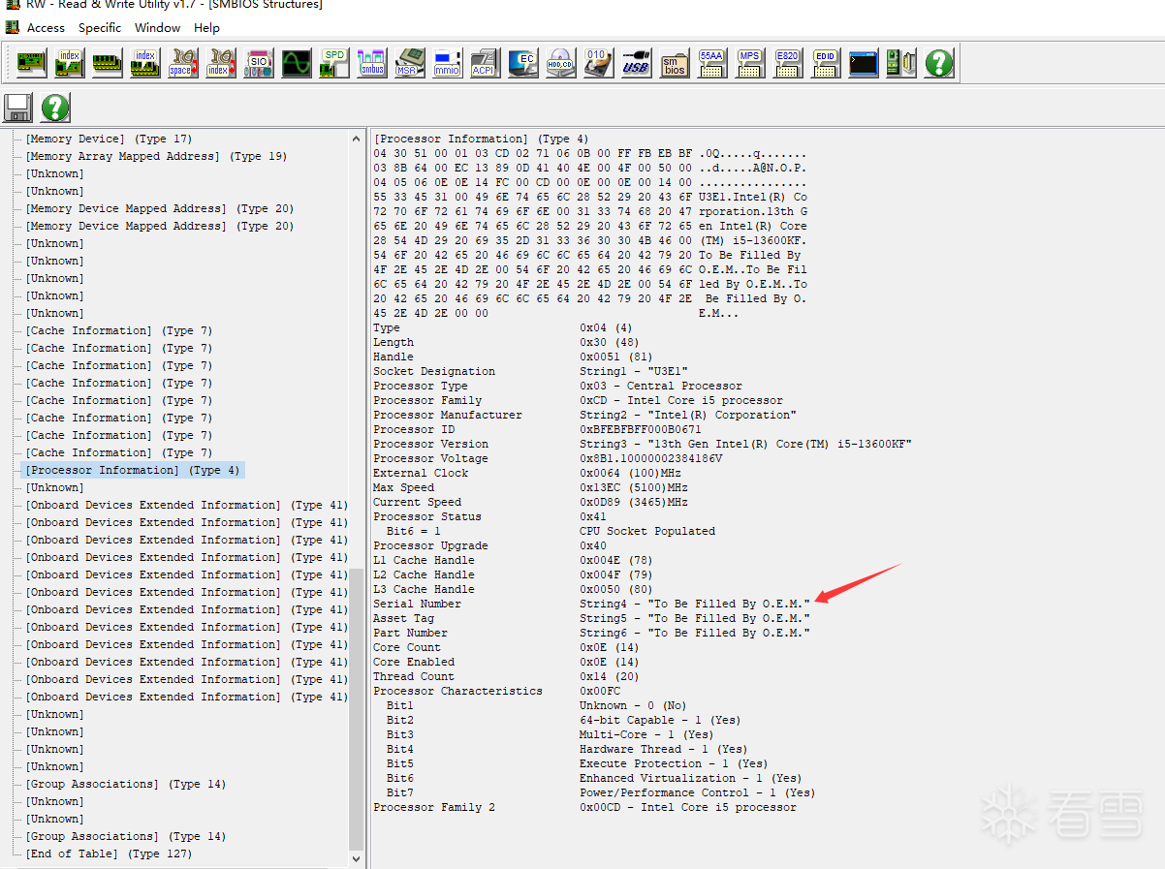Open the SPD memory info tool

(333, 64)
